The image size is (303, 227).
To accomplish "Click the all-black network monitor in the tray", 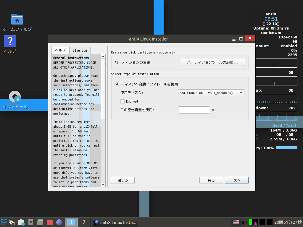I will pyautogui.click(x=270, y=222).
